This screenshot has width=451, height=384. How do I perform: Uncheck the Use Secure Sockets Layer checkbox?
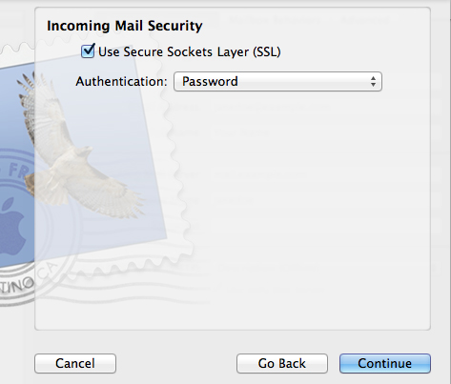pyautogui.click(x=88, y=51)
